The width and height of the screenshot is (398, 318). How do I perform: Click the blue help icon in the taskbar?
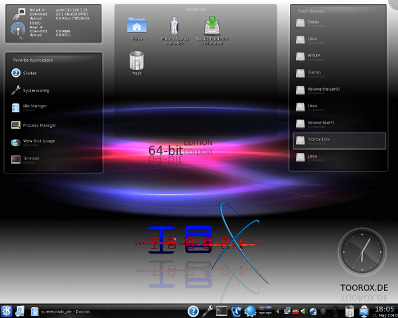(193, 311)
